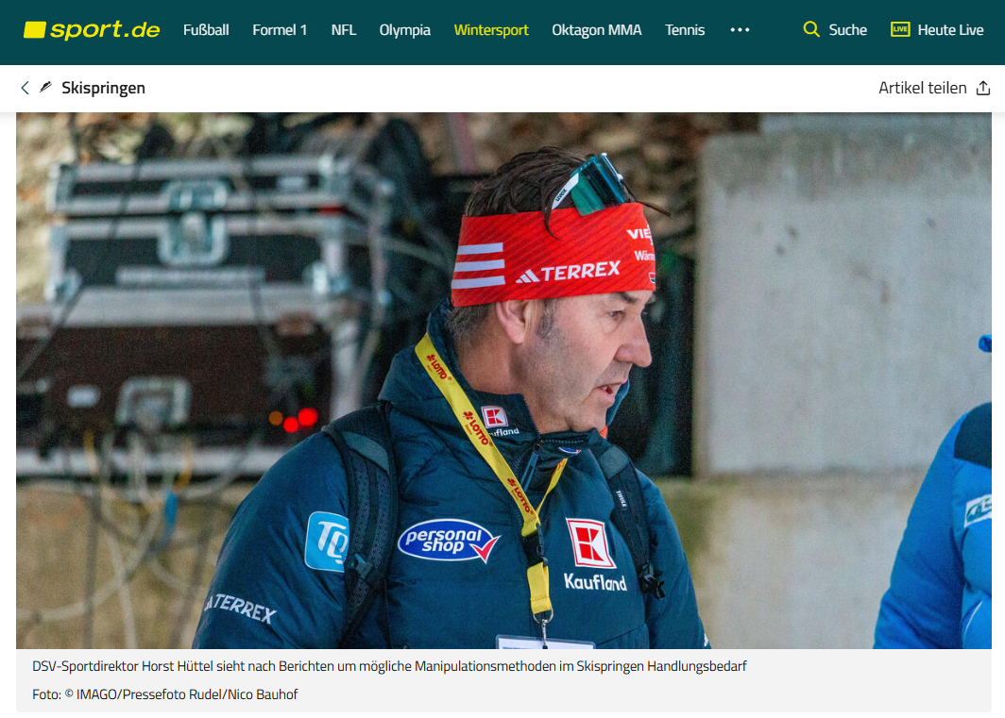Expand more sports with three dots

tap(740, 30)
